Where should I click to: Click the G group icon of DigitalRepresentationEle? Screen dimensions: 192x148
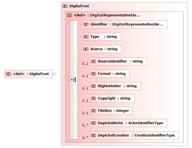click(69, 15)
